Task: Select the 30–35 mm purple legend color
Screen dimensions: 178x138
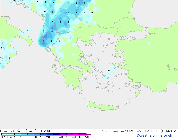Action: (x=63, y=134)
